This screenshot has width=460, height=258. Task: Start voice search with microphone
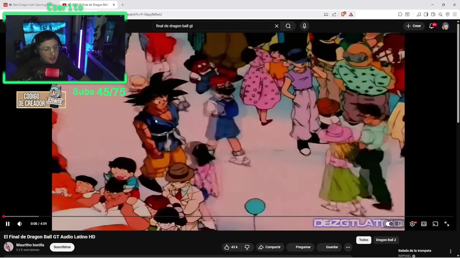point(304,26)
